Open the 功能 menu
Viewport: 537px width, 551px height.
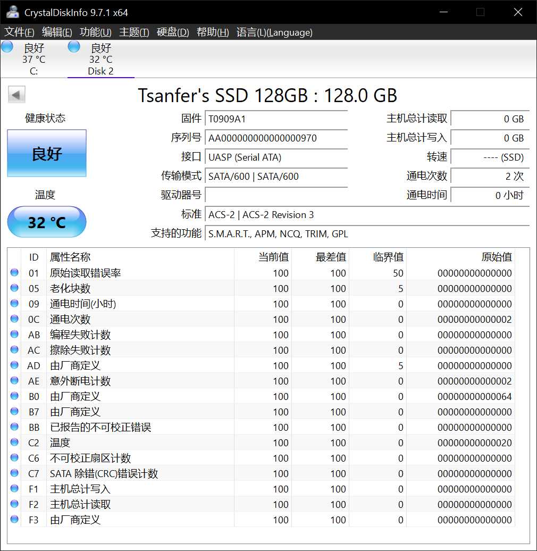pyautogui.click(x=95, y=32)
